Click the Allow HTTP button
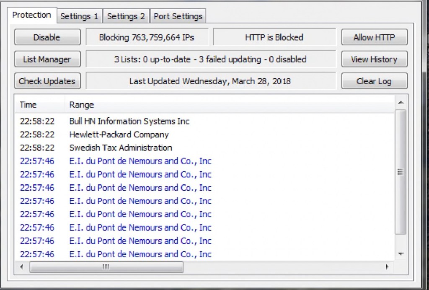429x290 pixels. coord(374,37)
